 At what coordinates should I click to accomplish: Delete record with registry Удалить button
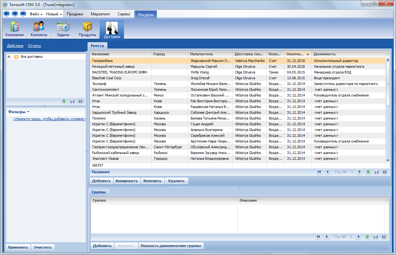pyautogui.click(x=176, y=181)
